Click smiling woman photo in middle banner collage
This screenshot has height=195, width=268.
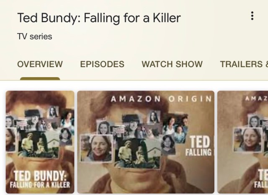coord(97,148)
